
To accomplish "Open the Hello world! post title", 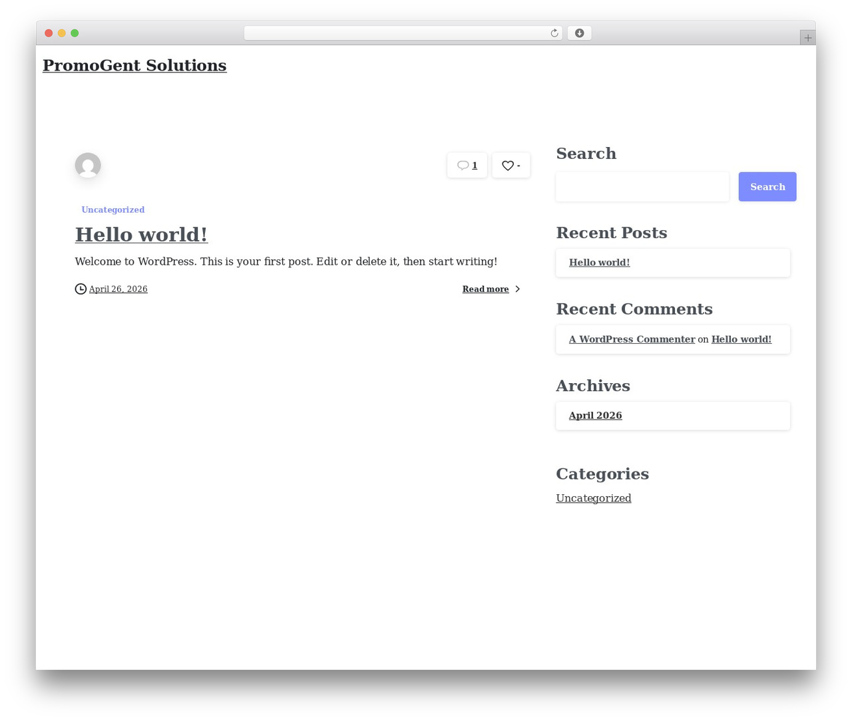I will pos(141,234).
